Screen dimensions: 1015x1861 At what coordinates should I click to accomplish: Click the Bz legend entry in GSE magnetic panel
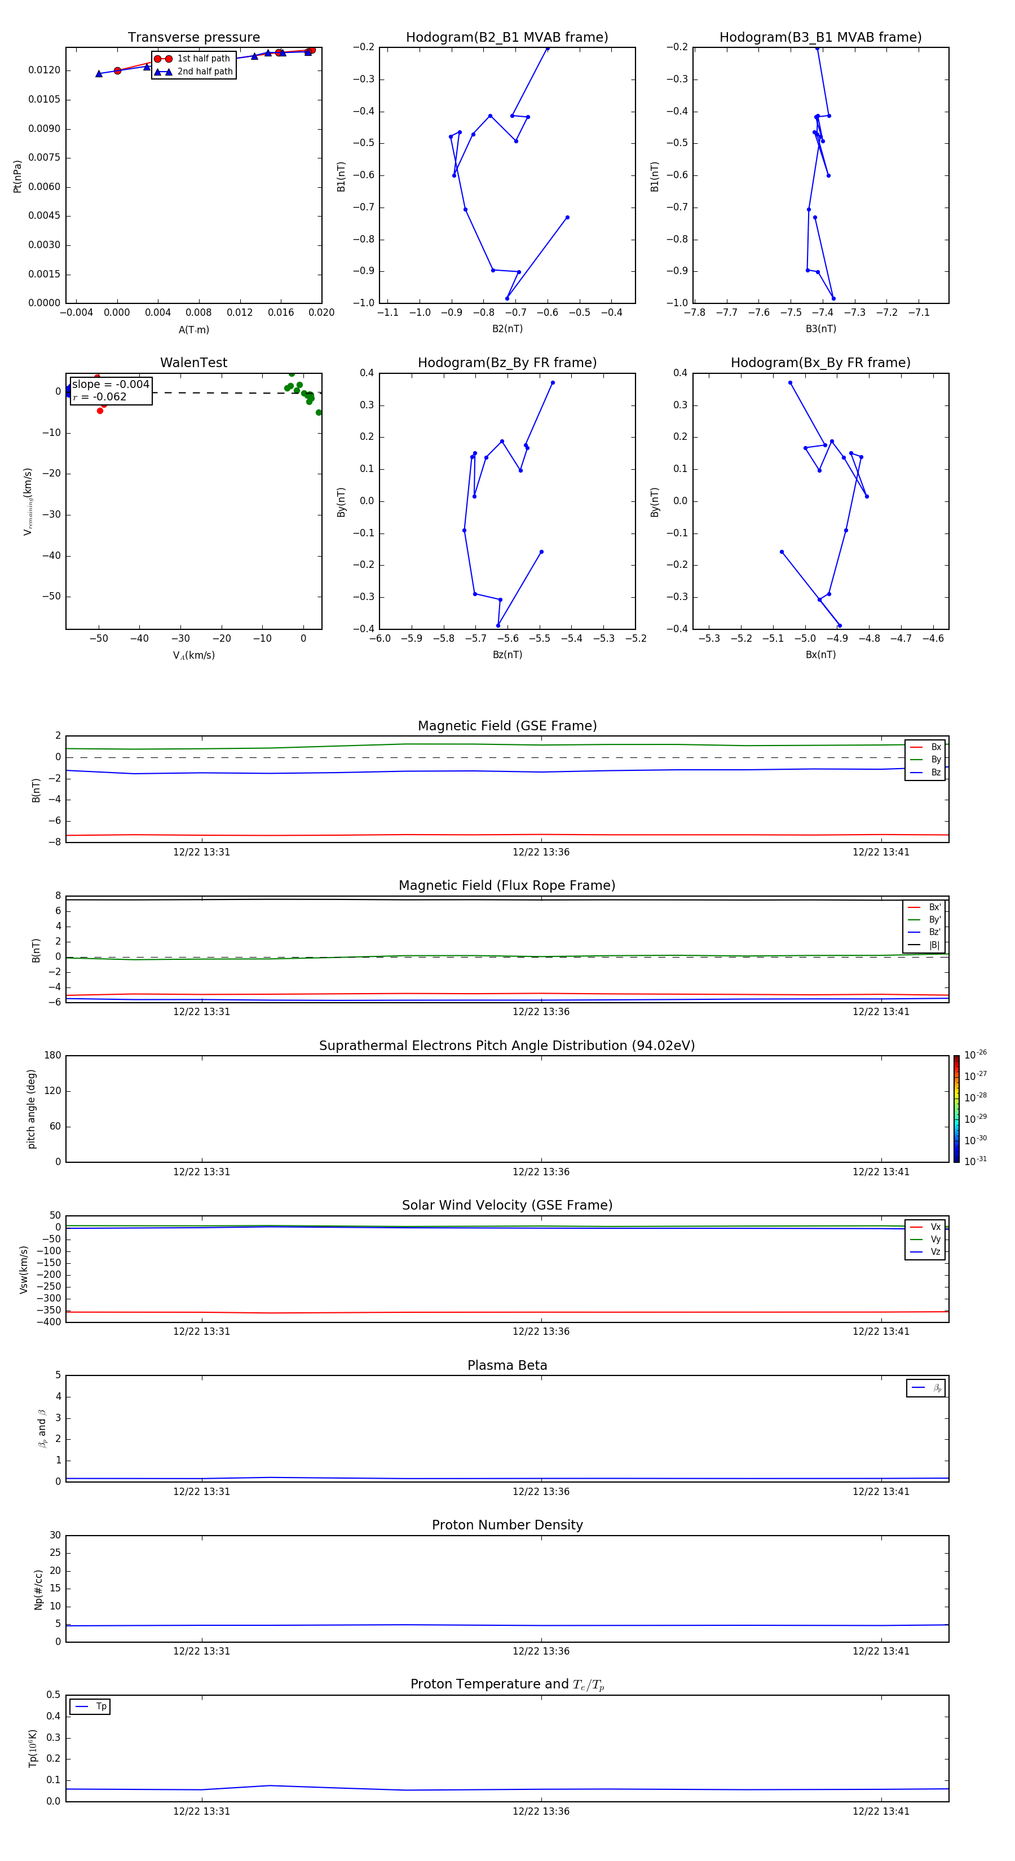[925, 772]
